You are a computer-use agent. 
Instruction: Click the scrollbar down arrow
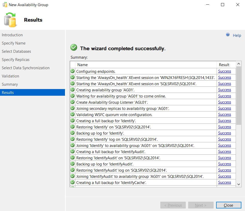pyautogui.click(x=239, y=184)
